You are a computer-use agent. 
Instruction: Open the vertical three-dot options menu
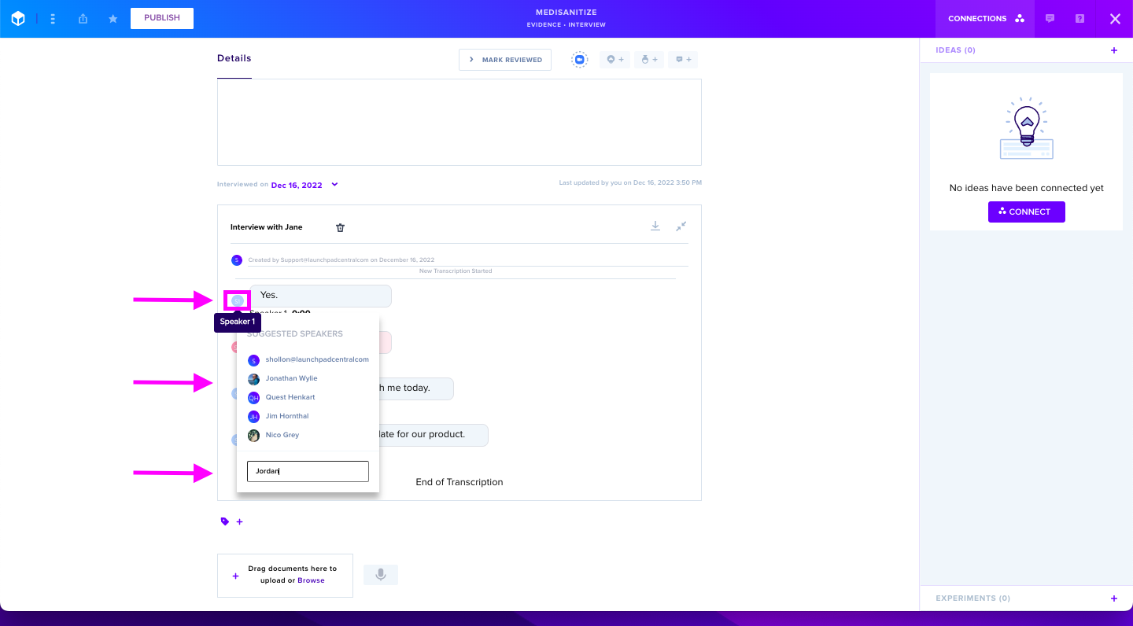point(53,19)
